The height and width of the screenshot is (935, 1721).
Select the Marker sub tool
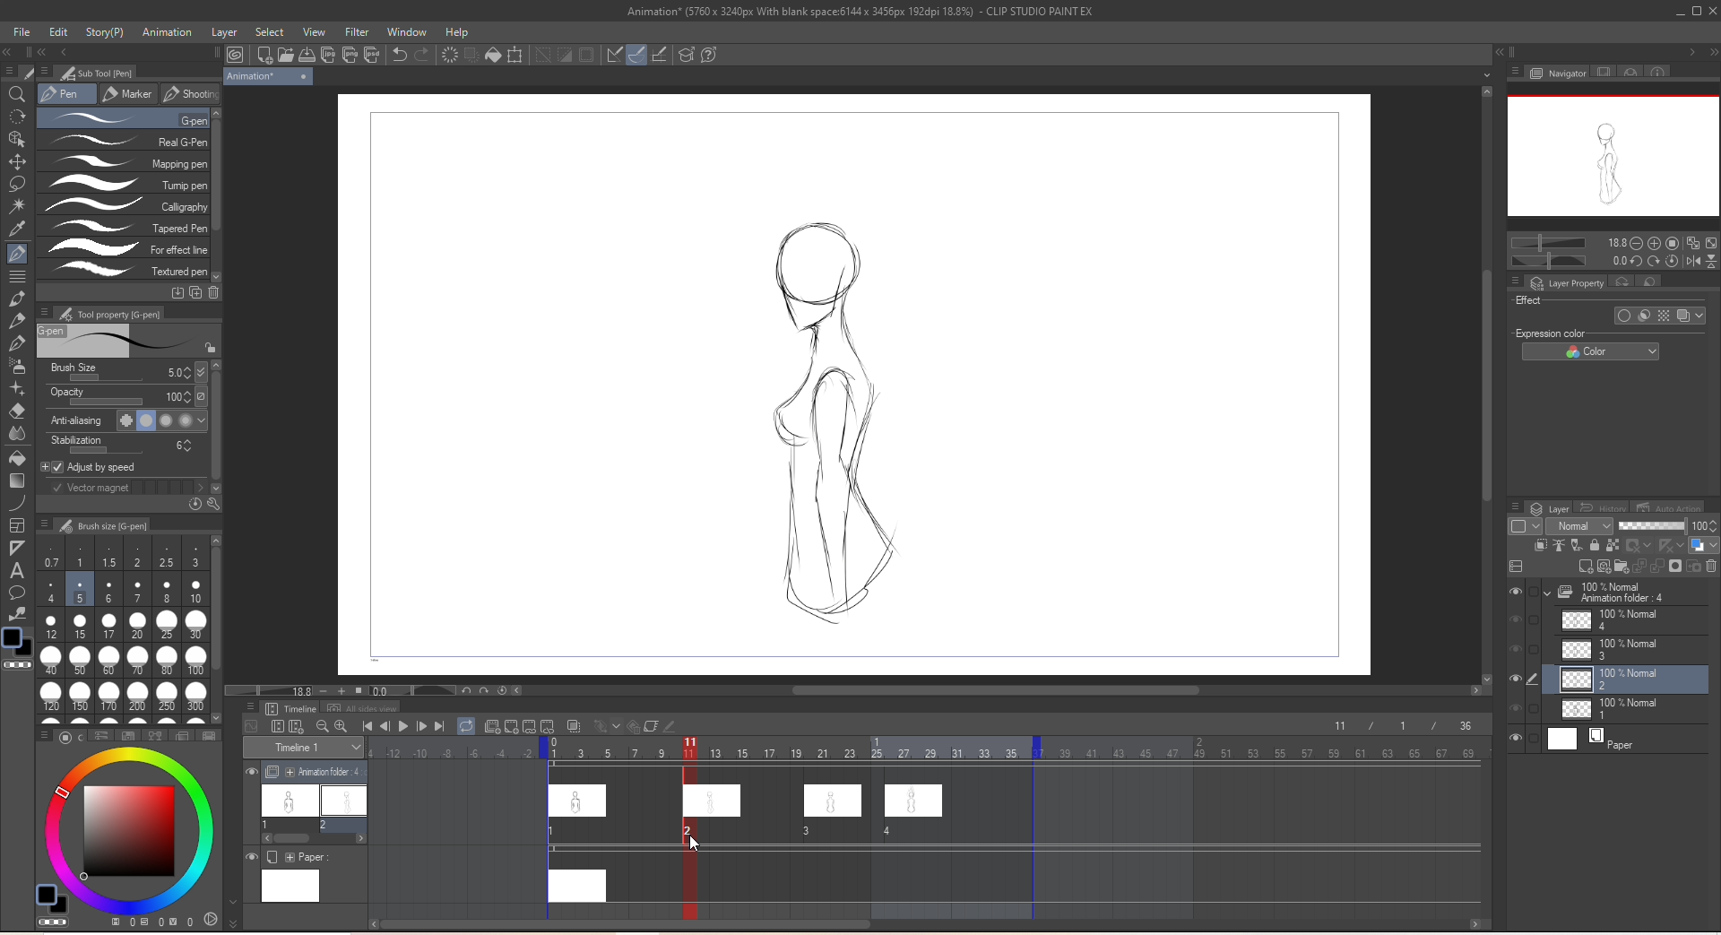pos(127,94)
